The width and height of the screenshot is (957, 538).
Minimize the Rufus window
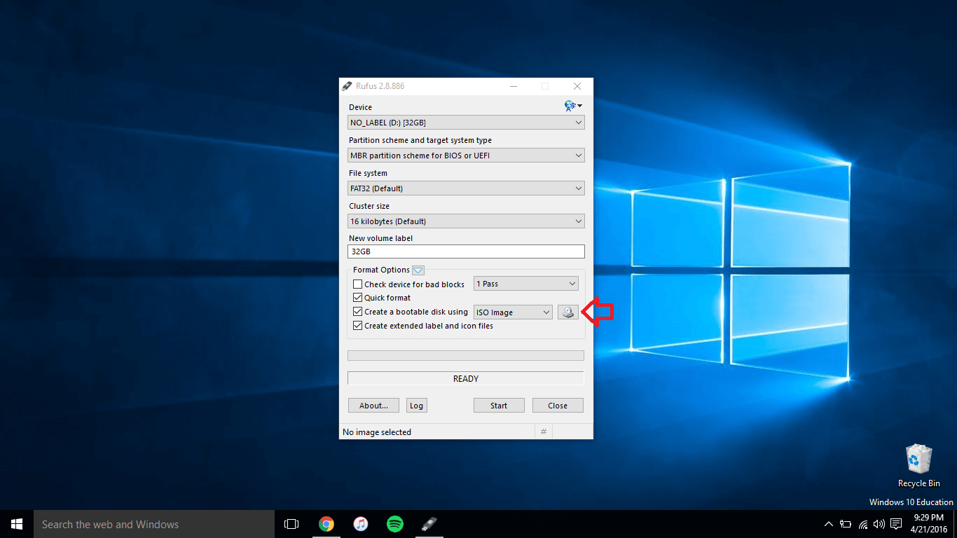(514, 86)
